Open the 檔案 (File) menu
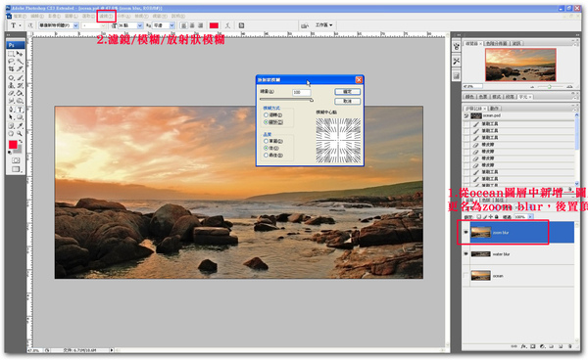This screenshot has height=360, width=588. coord(20,16)
